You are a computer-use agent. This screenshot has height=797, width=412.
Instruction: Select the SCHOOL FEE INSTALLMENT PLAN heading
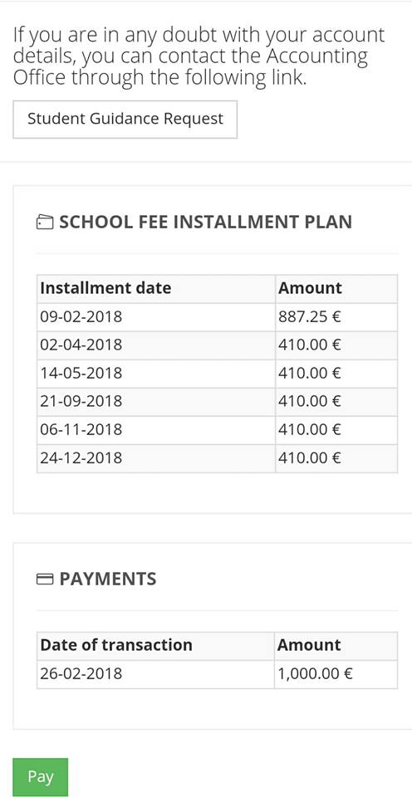click(x=205, y=222)
